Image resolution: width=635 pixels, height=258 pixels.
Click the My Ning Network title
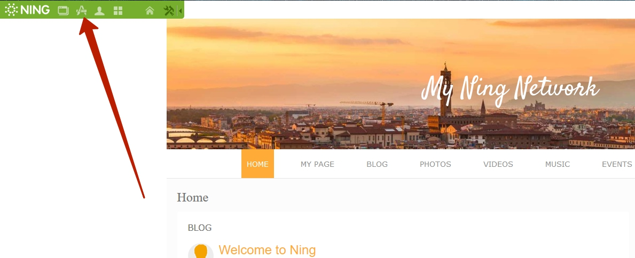coord(510,88)
